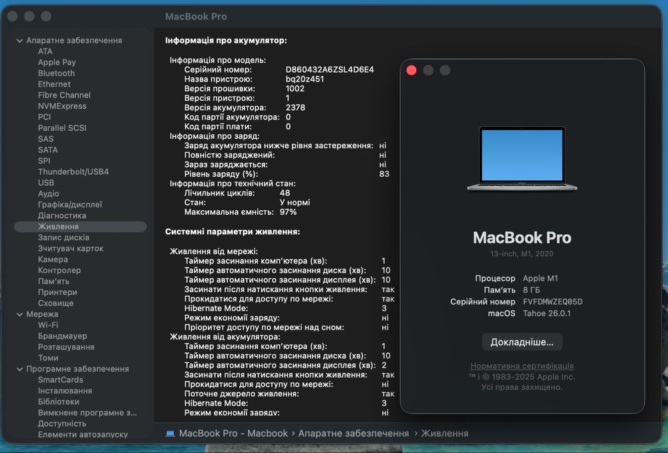Select Графіка/дисплеї in the sidebar
668x453 pixels.
pyautogui.click(x=70, y=205)
